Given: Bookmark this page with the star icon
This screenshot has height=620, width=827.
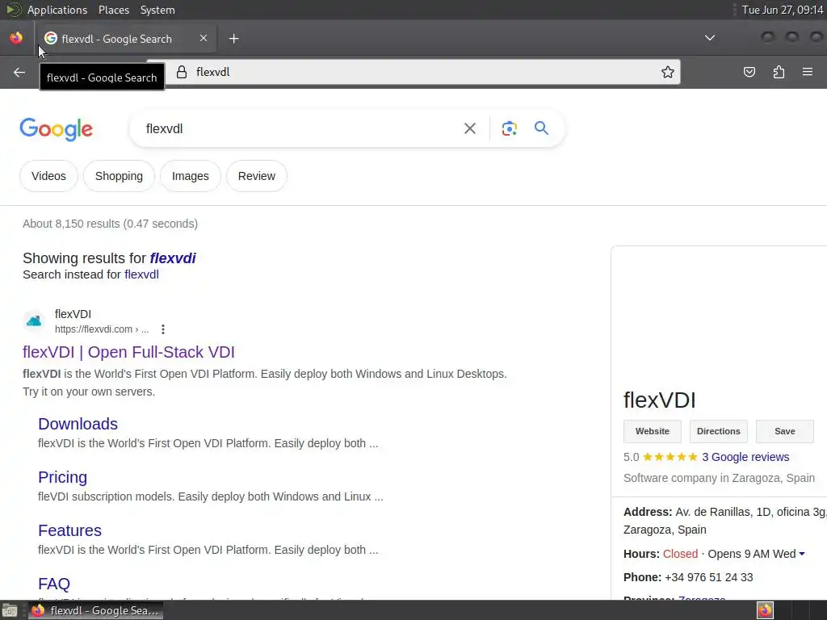Looking at the screenshot, I should pos(668,72).
